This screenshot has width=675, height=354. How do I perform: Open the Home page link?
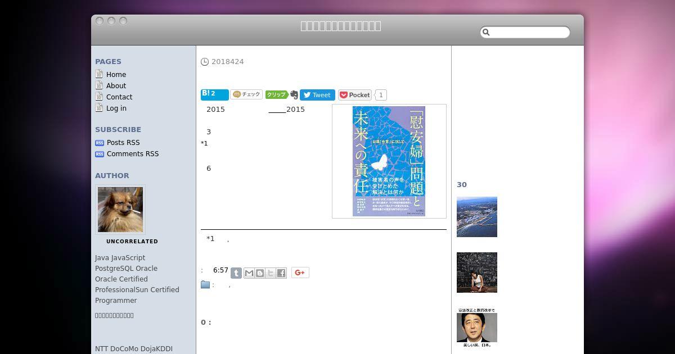(116, 74)
